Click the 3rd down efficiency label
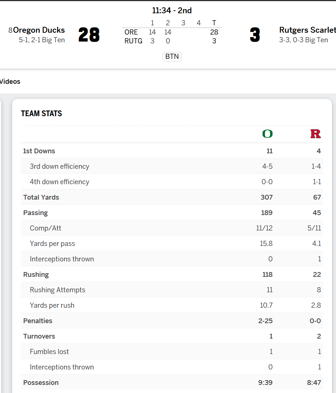 coord(60,167)
